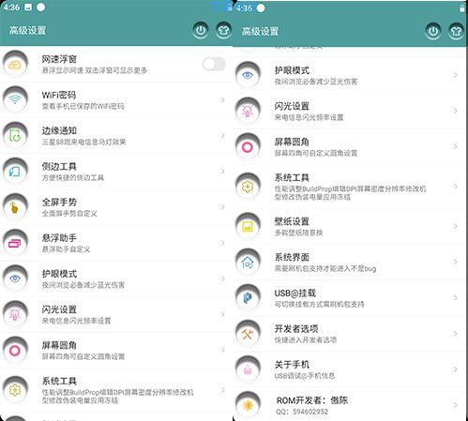Tap the USB@挂载 blue P icon

[248, 297]
